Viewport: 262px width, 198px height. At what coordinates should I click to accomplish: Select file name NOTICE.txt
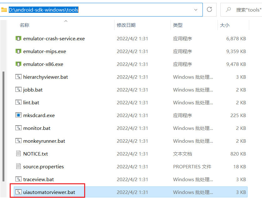click(x=35, y=154)
